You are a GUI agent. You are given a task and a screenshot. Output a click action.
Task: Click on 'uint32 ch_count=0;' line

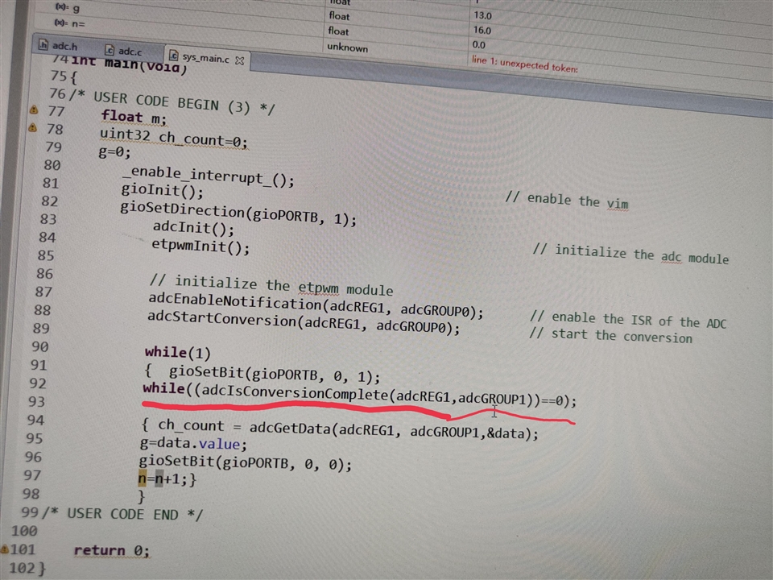click(x=173, y=138)
